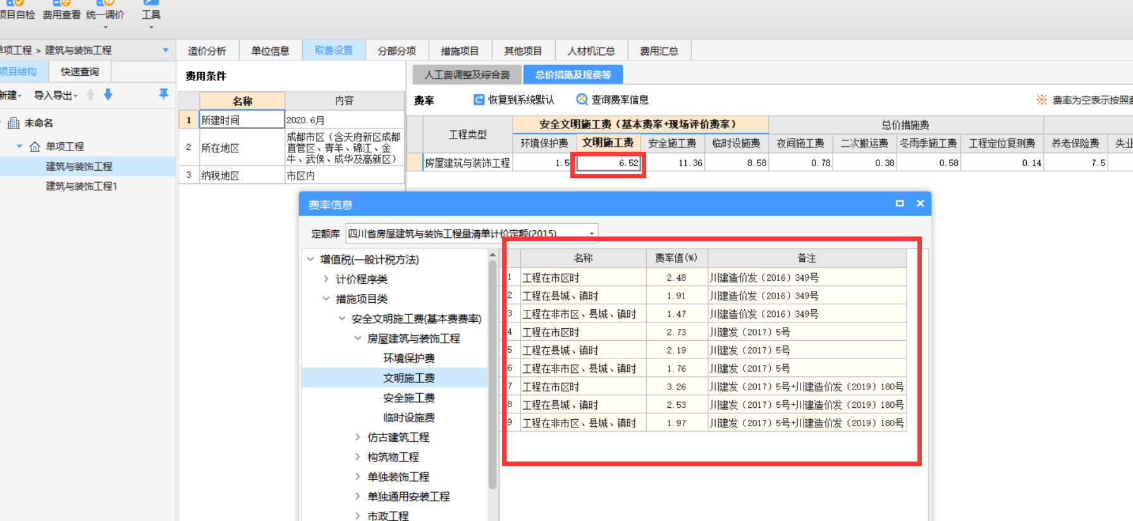Open 人工费调整及综合费 tab
This screenshot has width=1133, height=521.
(x=467, y=75)
